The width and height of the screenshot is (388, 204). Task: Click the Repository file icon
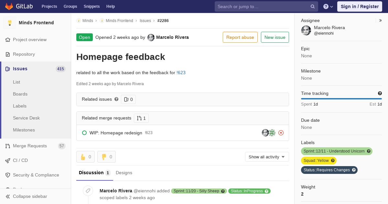(8, 54)
